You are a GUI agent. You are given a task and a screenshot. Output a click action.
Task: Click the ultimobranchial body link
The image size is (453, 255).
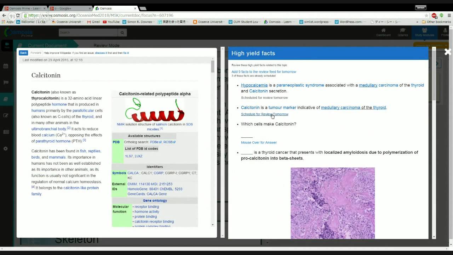(49, 129)
